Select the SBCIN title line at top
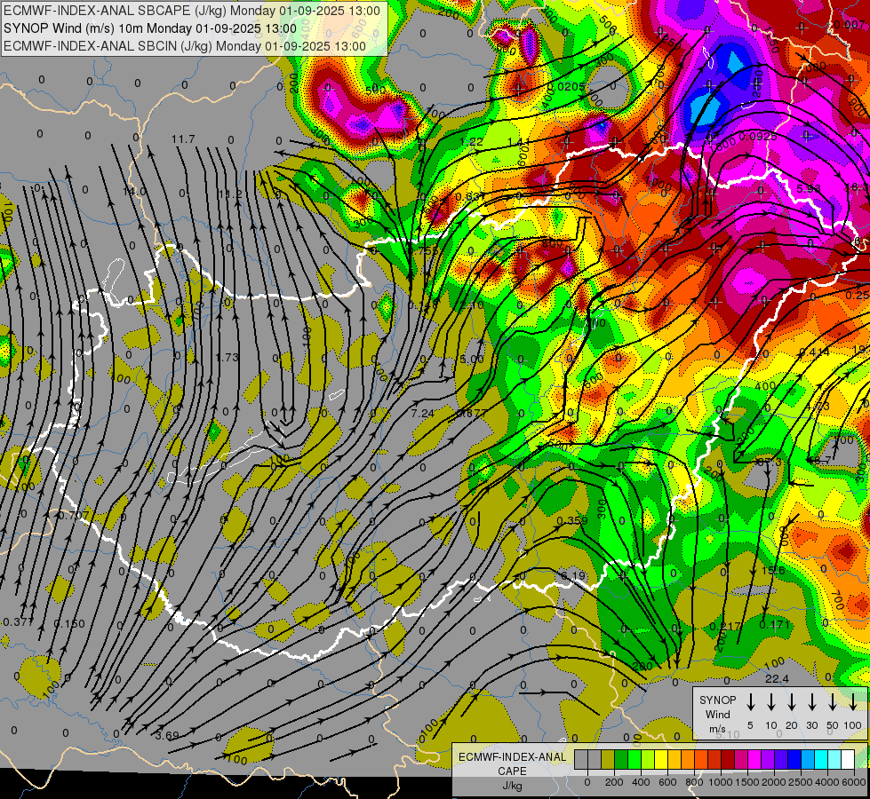 pos(185,46)
